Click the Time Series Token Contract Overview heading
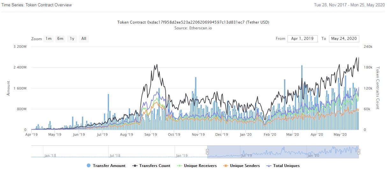Screen dimensions: 387x174 pyautogui.click(x=37, y=5)
